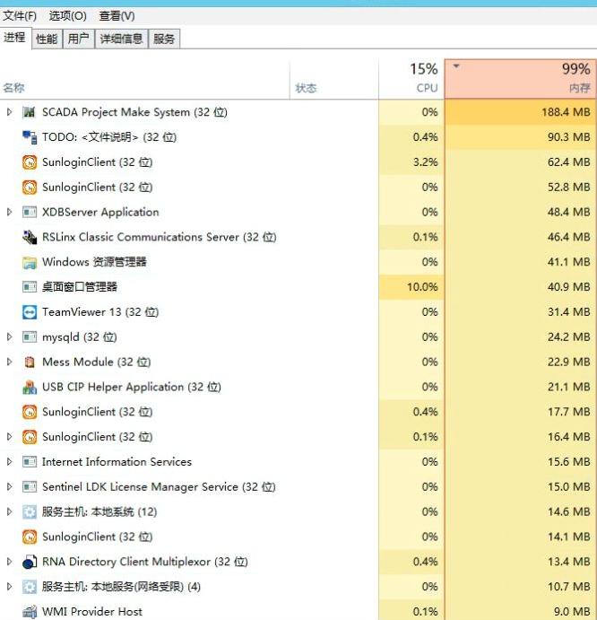Viewport: 597px width, 620px height.
Task: Select the 进程 tab
Action: pos(15,38)
